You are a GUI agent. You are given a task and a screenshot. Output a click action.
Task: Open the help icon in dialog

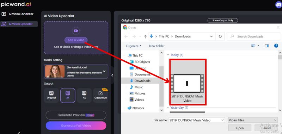(276, 46)
